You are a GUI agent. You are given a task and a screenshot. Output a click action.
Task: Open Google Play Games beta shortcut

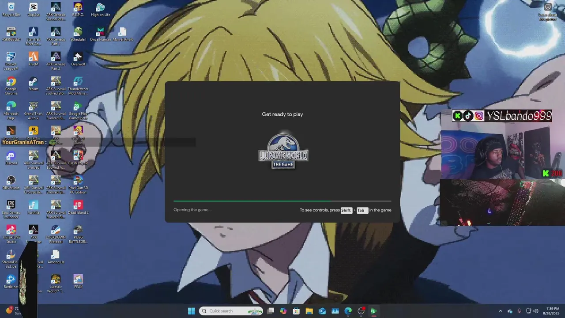(x=78, y=110)
